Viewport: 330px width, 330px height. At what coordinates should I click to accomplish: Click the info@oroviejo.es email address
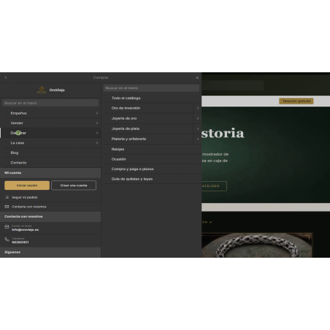[x=25, y=230]
